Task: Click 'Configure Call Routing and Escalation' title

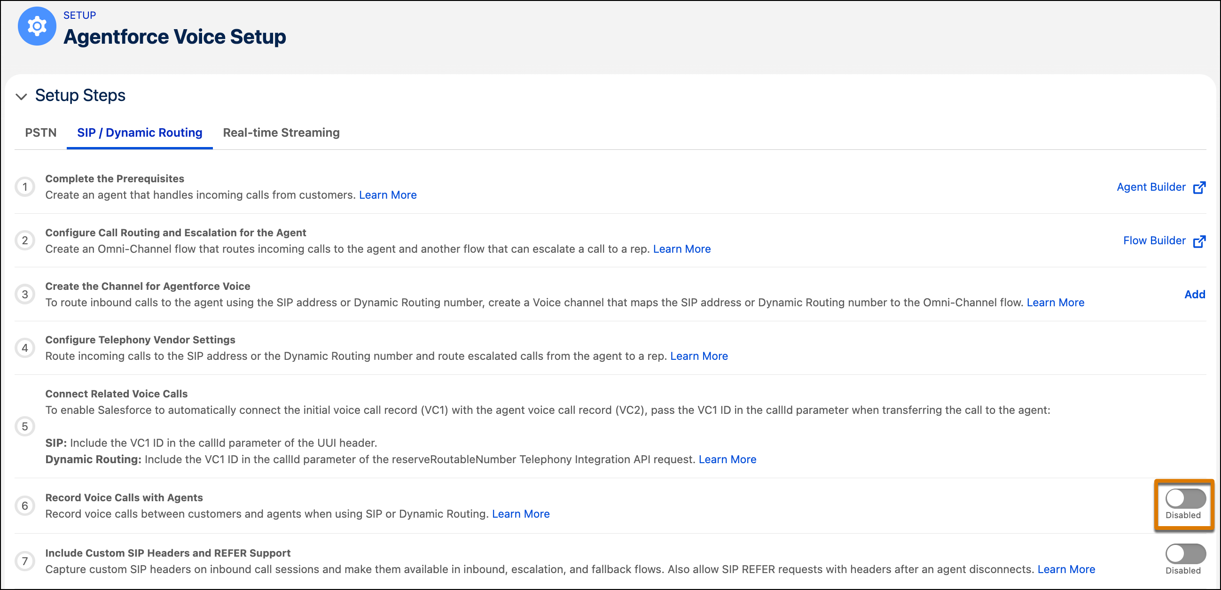Action: pyautogui.click(x=175, y=233)
